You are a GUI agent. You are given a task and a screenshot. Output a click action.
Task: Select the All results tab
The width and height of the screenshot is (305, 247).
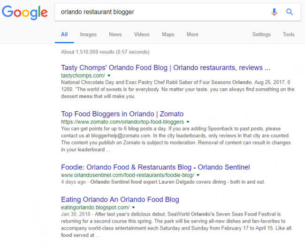coord(64,34)
